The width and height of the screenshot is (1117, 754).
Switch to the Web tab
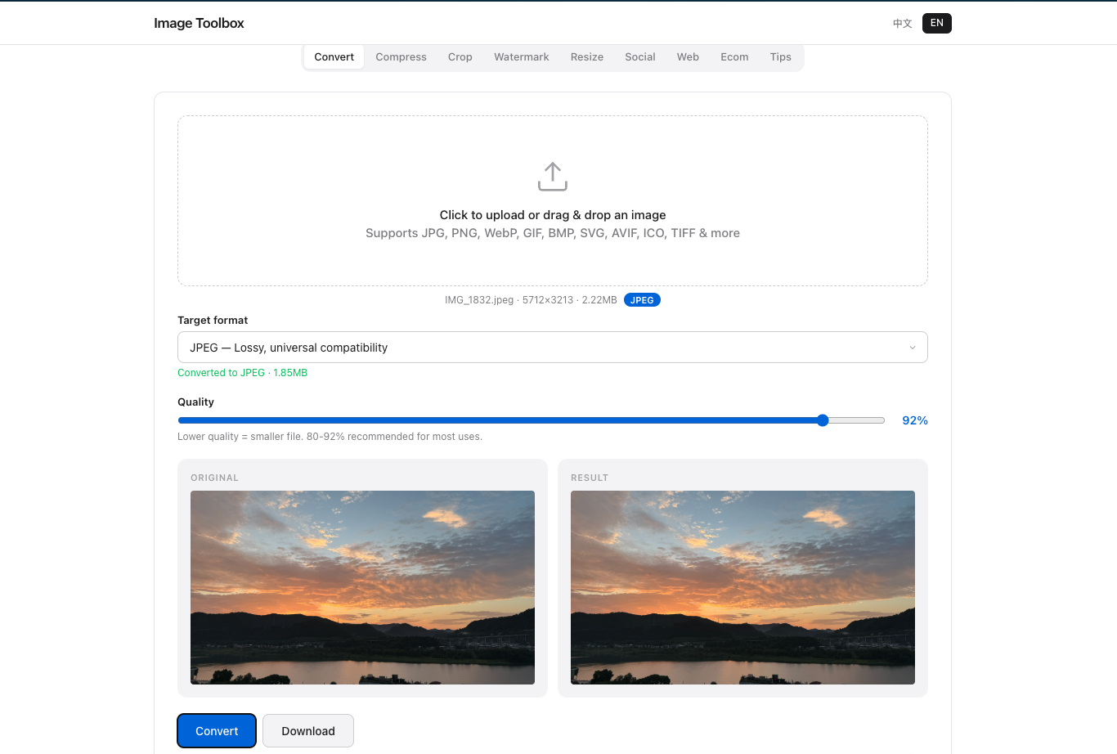tap(688, 57)
